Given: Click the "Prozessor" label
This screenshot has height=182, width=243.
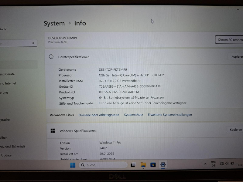Looking at the screenshot, I should click(x=66, y=75).
